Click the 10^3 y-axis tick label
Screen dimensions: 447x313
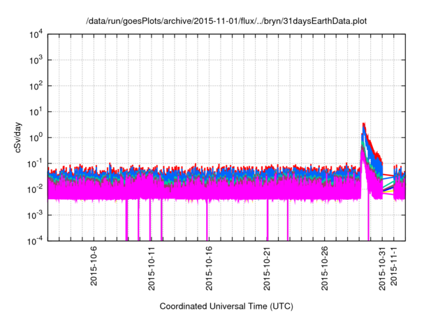[x=36, y=60]
